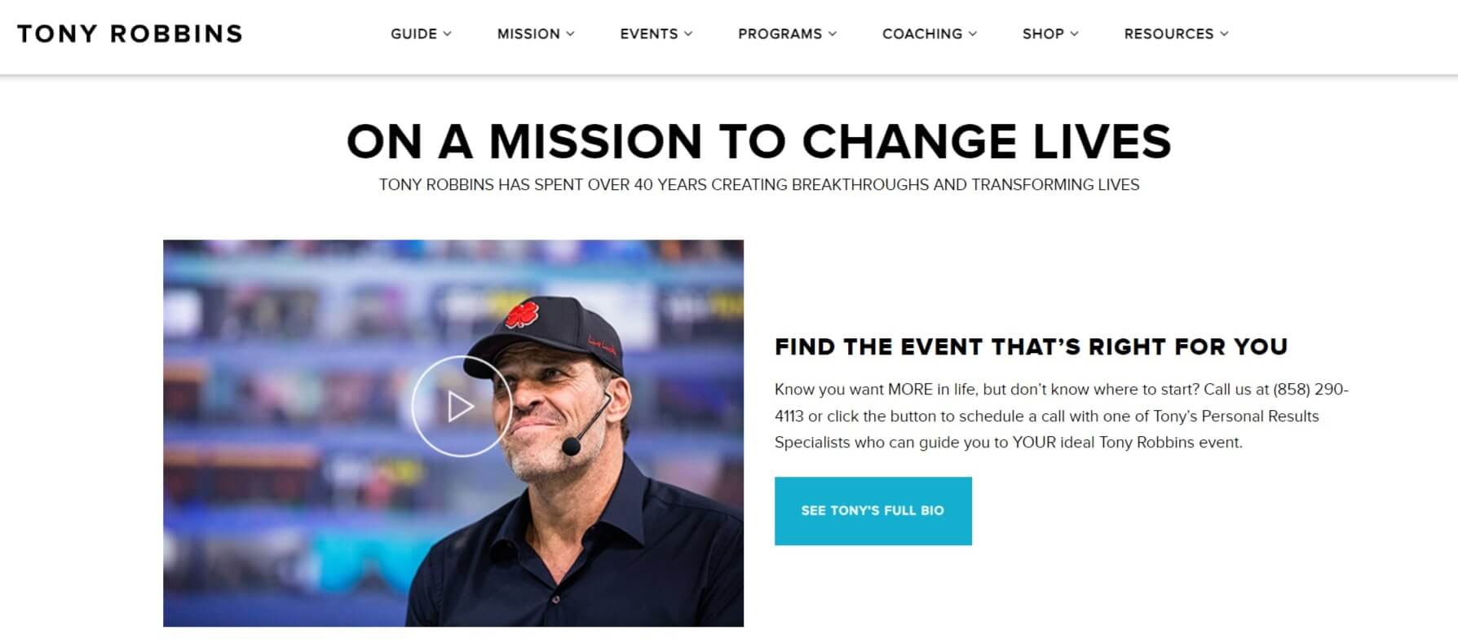The width and height of the screenshot is (1458, 639).
Task: Play the Tony Robbins video
Action: (461, 406)
